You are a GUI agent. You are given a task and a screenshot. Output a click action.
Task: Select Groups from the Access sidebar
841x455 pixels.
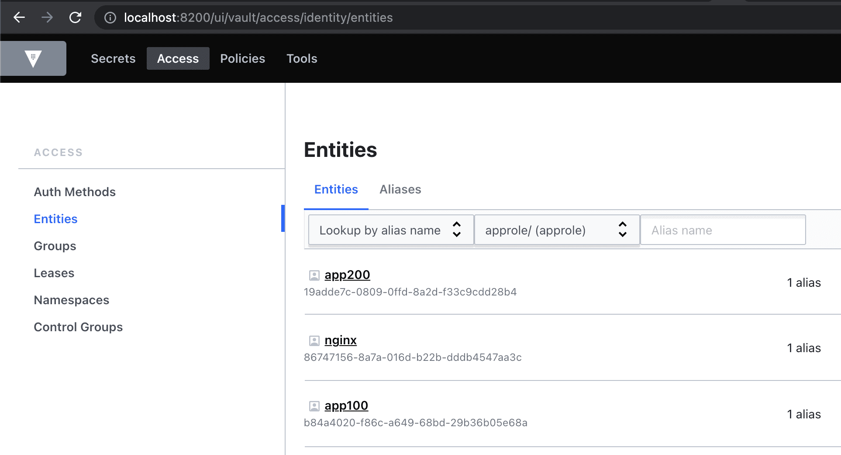pyautogui.click(x=55, y=246)
